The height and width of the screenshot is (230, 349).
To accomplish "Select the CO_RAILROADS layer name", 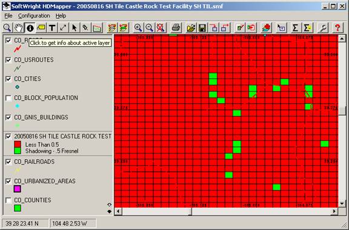I will [35, 161].
